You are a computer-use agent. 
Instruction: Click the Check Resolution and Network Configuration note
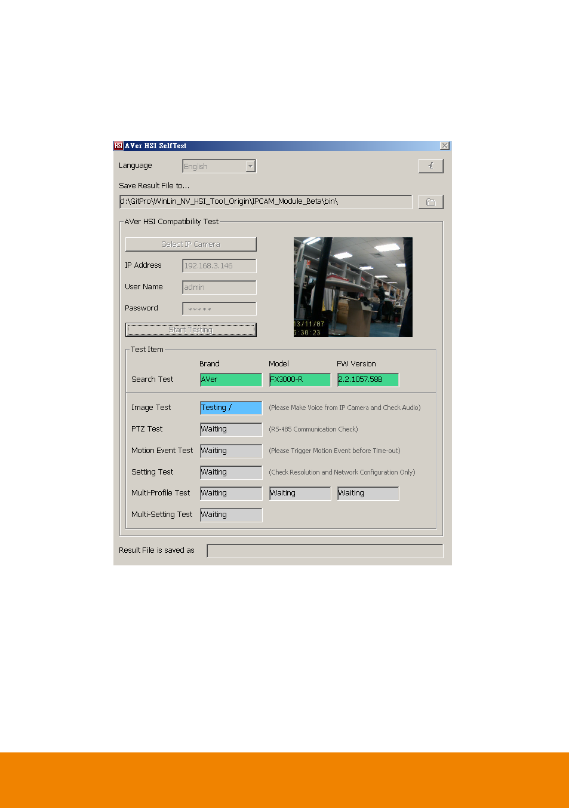pos(342,472)
